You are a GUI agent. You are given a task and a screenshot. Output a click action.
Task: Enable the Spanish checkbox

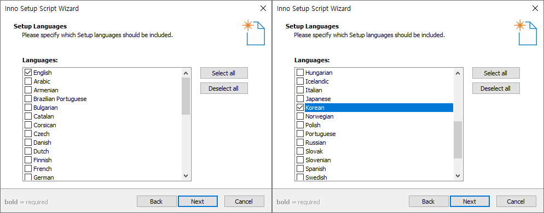point(300,169)
